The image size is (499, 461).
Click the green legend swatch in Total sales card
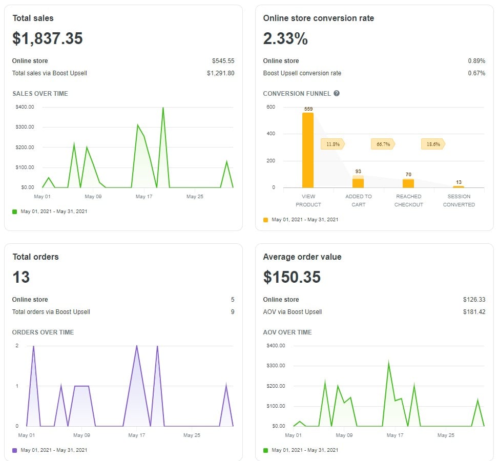point(15,212)
